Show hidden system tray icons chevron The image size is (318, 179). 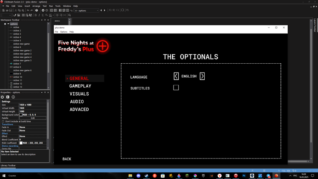pyautogui.click(x=290, y=176)
